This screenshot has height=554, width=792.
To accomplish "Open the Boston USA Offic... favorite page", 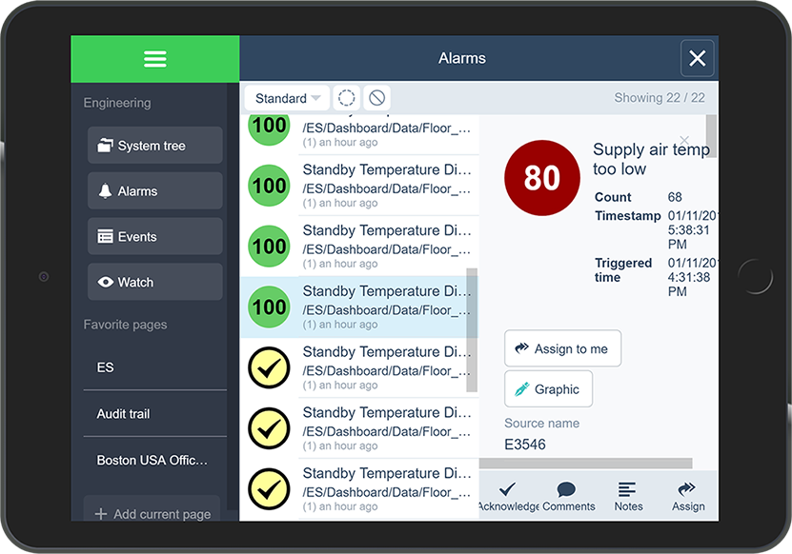I will [x=155, y=460].
